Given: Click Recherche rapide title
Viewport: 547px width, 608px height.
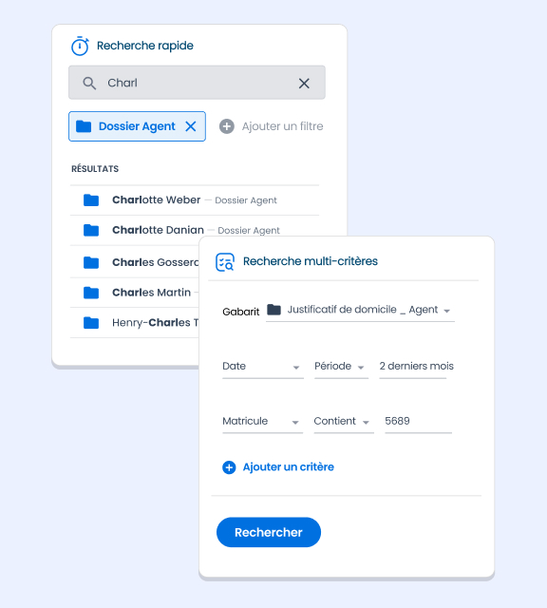Looking at the screenshot, I should click(x=145, y=46).
